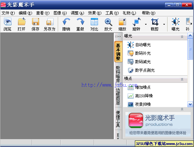This screenshot has width=194, height=147.
Task: Click the 另存为 save-as icon
Action: coord(50,22)
